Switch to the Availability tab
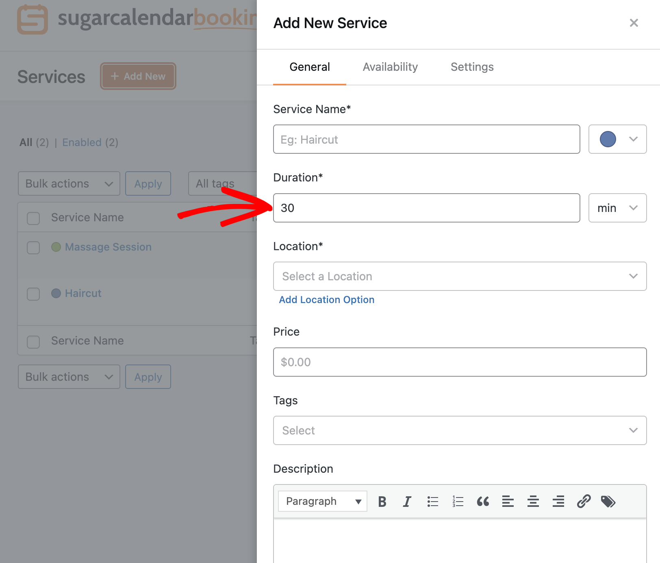Viewport: 660px width, 563px height. pyautogui.click(x=390, y=67)
